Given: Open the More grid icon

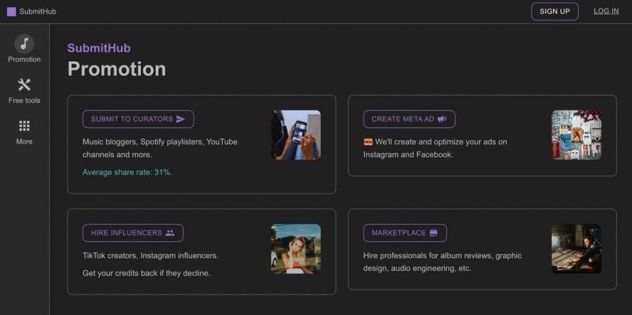Looking at the screenshot, I should tap(24, 126).
